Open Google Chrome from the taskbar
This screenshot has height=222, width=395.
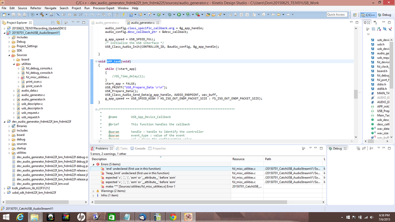173,217
